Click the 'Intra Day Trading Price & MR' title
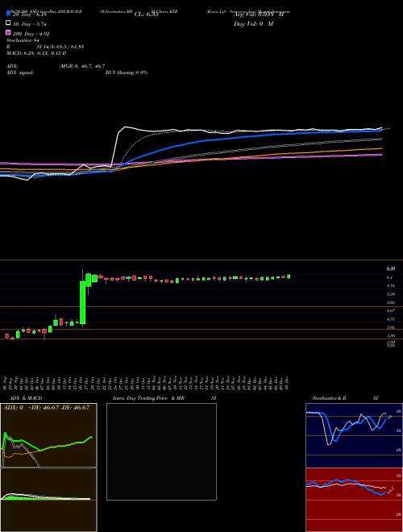Image resolution: width=403 pixels, height=532 pixels. pos(149,398)
